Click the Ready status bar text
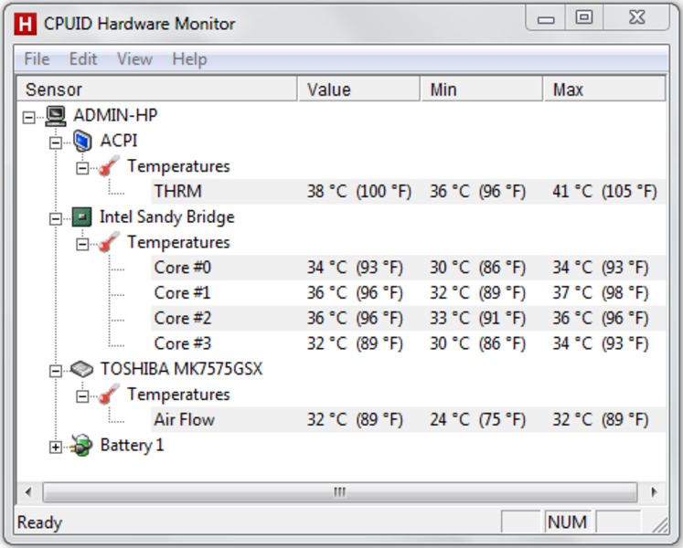This screenshot has width=683, height=548. [39, 522]
